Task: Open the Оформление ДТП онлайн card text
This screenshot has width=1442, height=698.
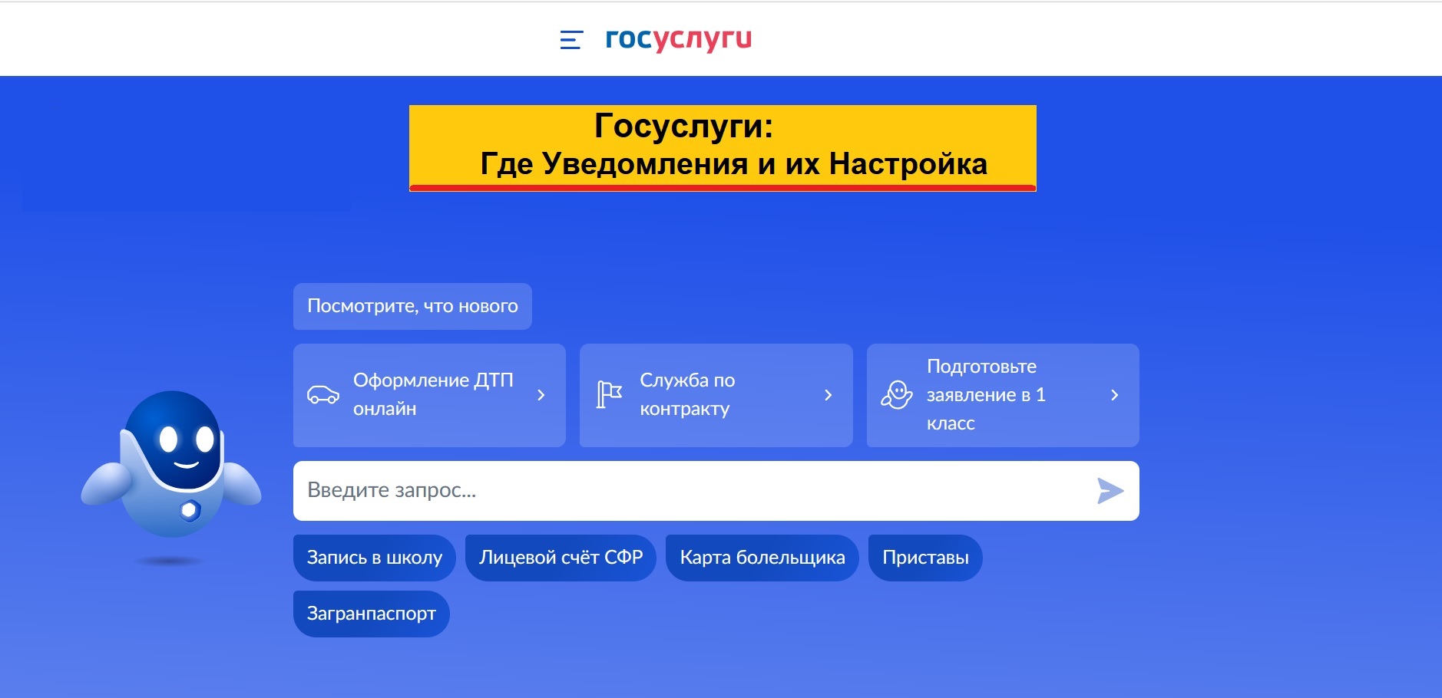Action: 433,394
